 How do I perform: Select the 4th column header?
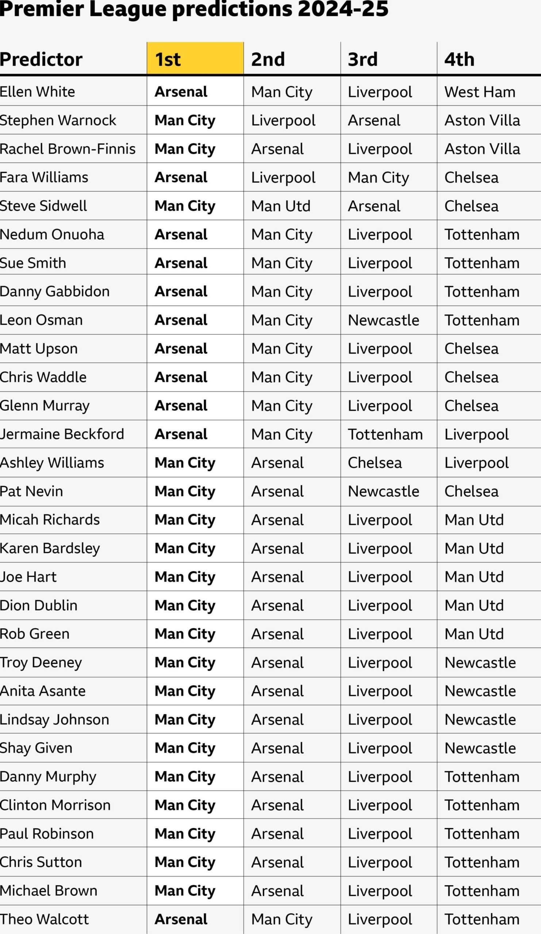click(x=460, y=59)
